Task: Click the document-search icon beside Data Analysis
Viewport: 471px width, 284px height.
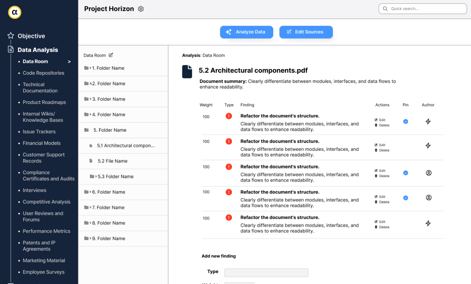Action: point(11,50)
